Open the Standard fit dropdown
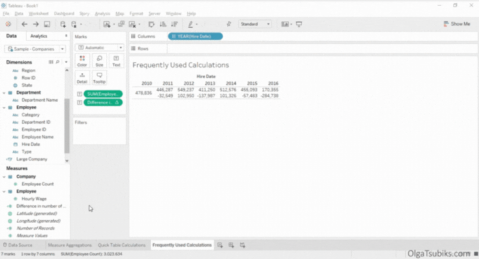 (x=256, y=24)
